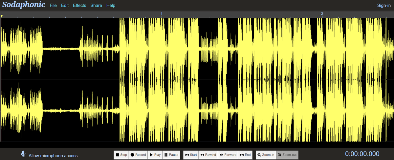
Task: Open the Edit menu
Action: 65,6
